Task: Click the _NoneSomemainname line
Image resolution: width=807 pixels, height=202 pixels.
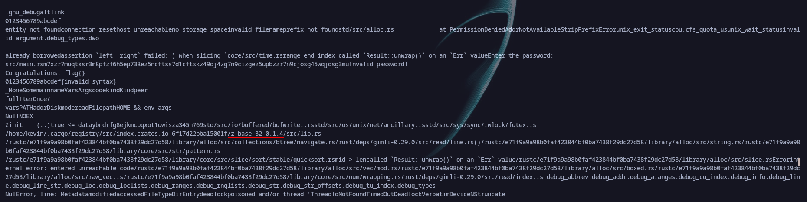Action: pos(76,90)
